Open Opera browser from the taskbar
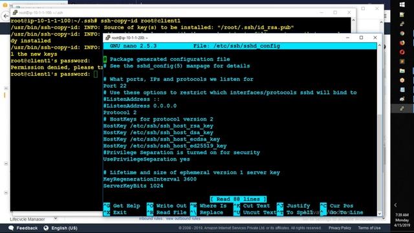414x233 pixels. point(402,52)
